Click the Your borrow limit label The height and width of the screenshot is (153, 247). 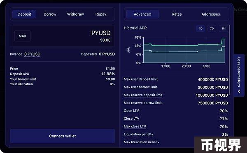tap(23, 79)
